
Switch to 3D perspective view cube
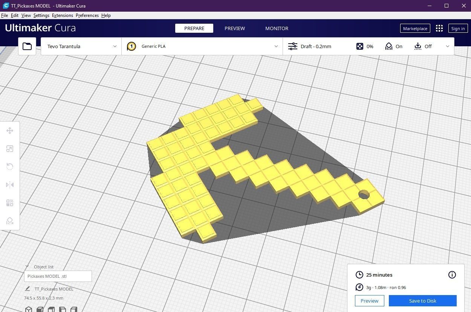29,309
